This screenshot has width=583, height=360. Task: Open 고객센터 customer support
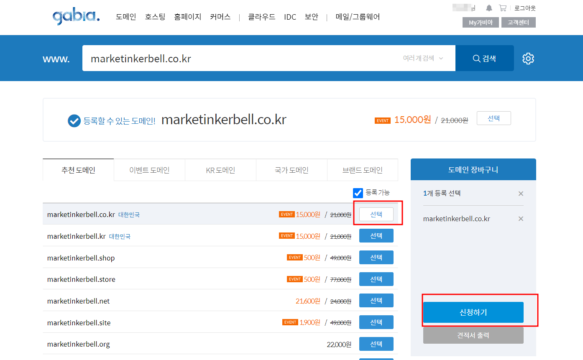(x=518, y=23)
